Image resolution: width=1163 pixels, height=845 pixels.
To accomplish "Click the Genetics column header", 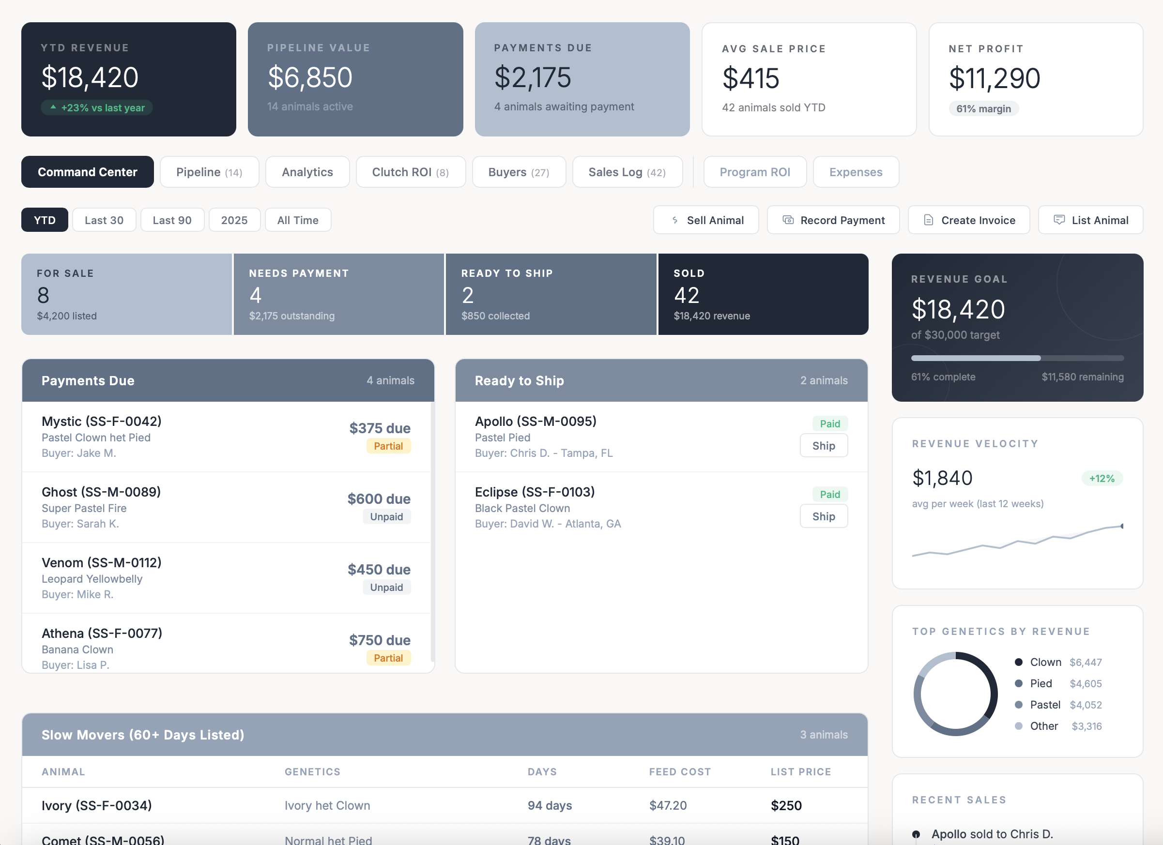I will coord(312,771).
